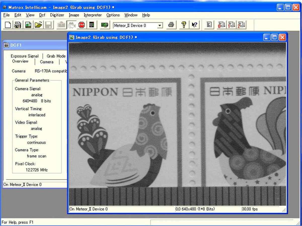302x226 pixels.
Task: Click the Image2 window icon in title
Action: point(72,37)
